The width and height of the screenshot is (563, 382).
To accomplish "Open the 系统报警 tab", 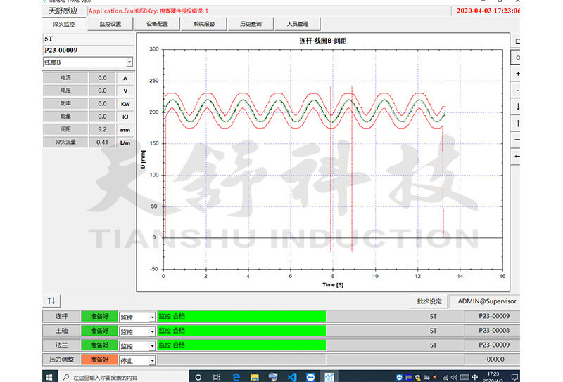I will pyautogui.click(x=204, y=24).
